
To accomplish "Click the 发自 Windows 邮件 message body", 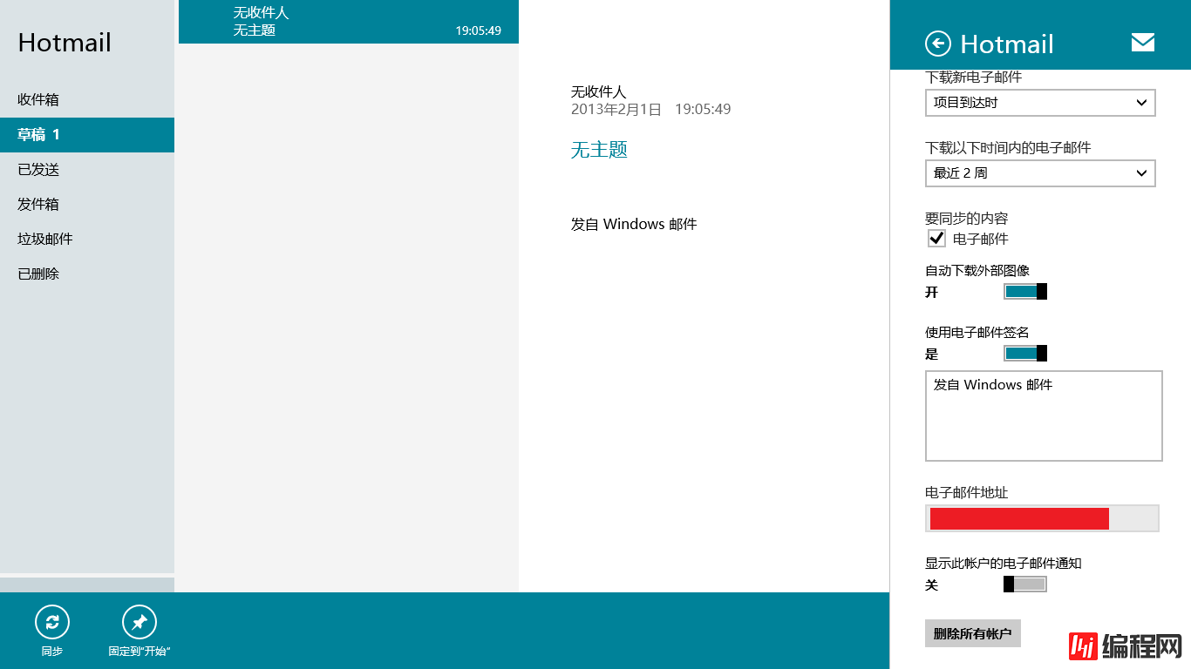I will (634, 224).
